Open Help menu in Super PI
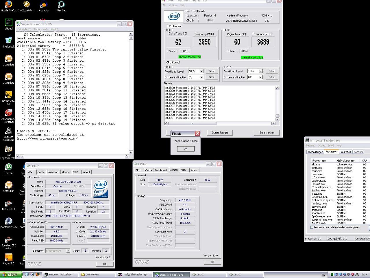 (x=53, y=29)
